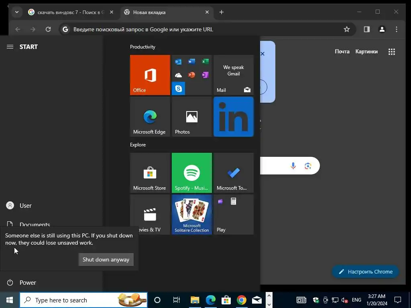Click the Type here to search box

(83, 300)
